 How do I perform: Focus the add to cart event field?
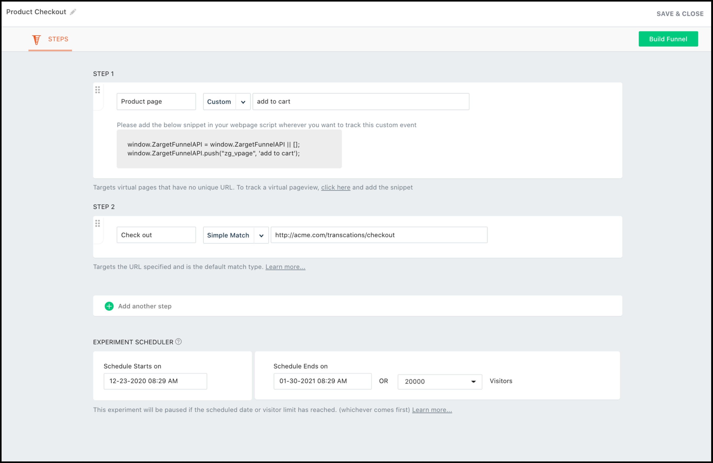(x=361, y=102)
